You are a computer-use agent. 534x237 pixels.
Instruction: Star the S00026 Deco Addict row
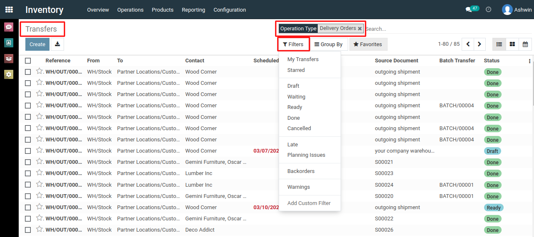pos(40,229)
